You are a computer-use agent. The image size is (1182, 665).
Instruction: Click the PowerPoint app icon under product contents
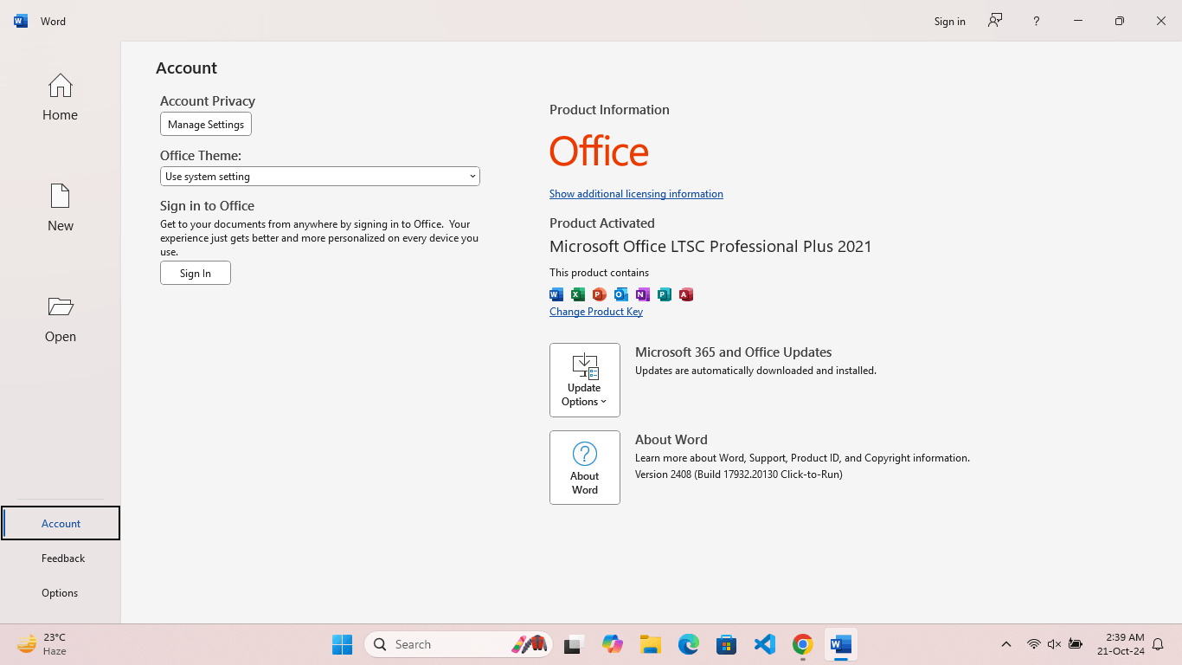[600, 294]
